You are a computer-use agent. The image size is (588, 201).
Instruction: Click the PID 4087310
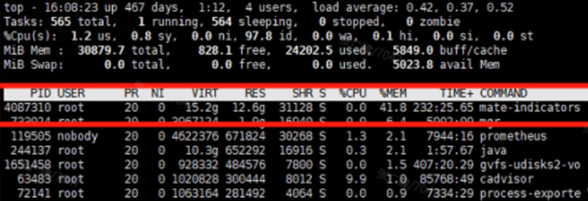coord(27,108)
